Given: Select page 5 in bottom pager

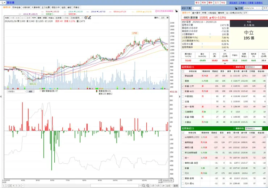Looking at the screenshot, I should 17,185.
